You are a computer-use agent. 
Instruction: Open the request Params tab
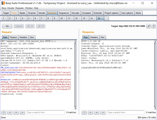pos(13,37)
